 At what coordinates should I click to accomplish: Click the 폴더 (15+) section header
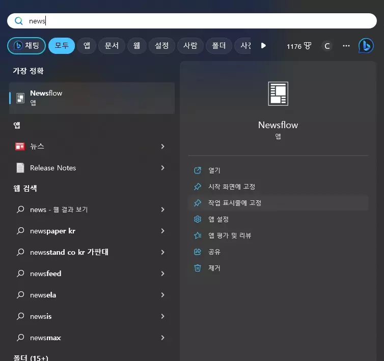(31, 357)
